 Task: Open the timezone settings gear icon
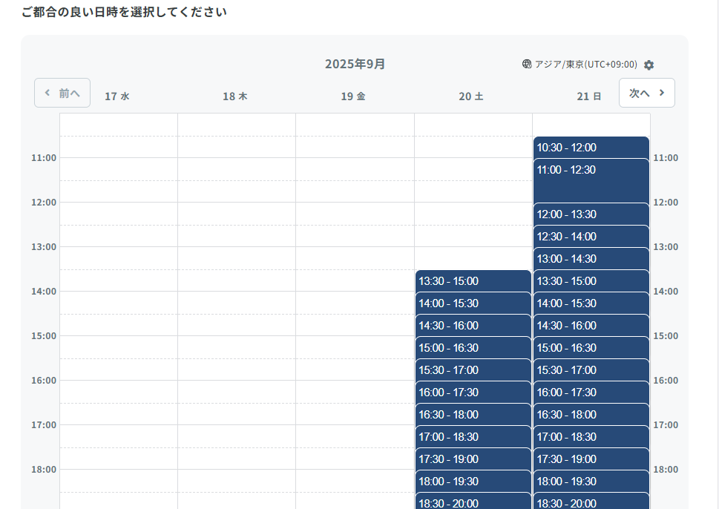point(648,65)
